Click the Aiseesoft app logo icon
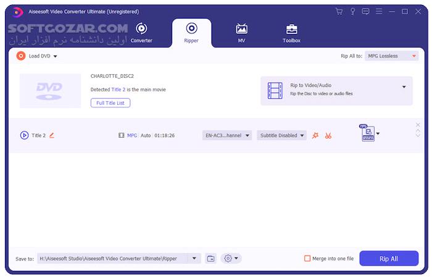This screenshot has width=432, height=279. [x=17, y=12]
